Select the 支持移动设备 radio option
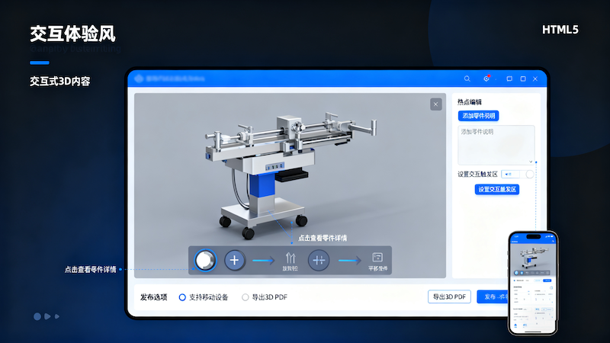Viewport: 610px width, 343px height. click(x=182, y=297)
